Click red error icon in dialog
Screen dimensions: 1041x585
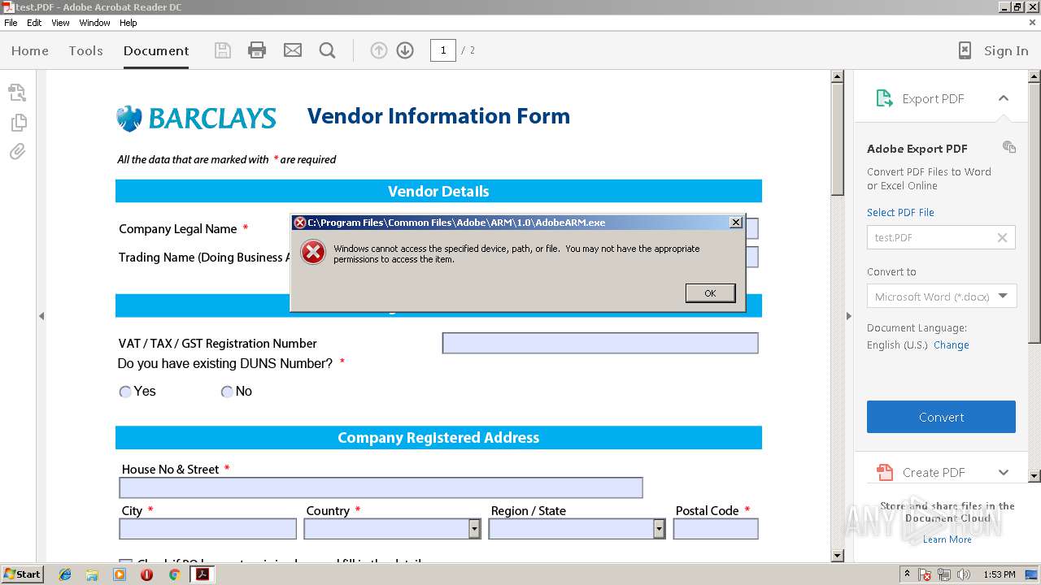(313, 252)
